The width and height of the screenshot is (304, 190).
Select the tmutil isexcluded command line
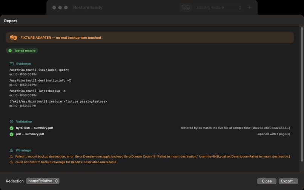click(39, 70)
